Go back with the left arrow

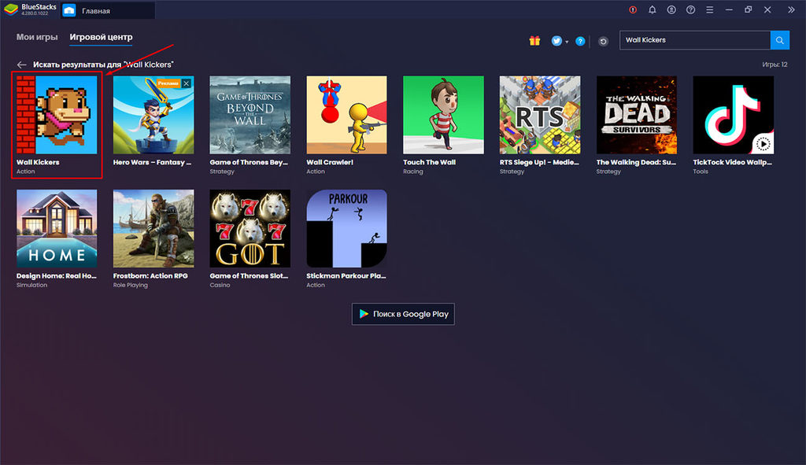click(21, 65)
